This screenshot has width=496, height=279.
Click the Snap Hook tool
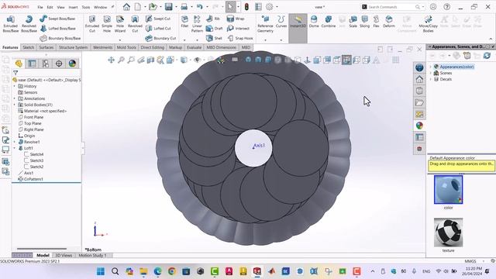[240, 38]
